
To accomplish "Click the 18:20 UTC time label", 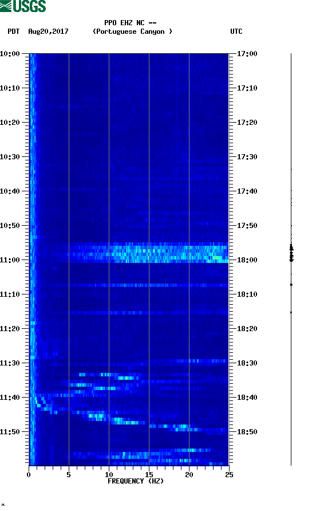I will (x=247, y=329).
